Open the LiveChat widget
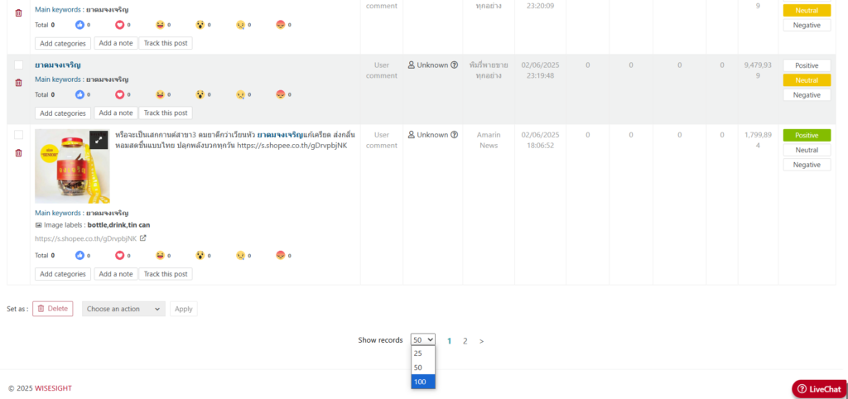848x399 pixels. tap(818, 389)
